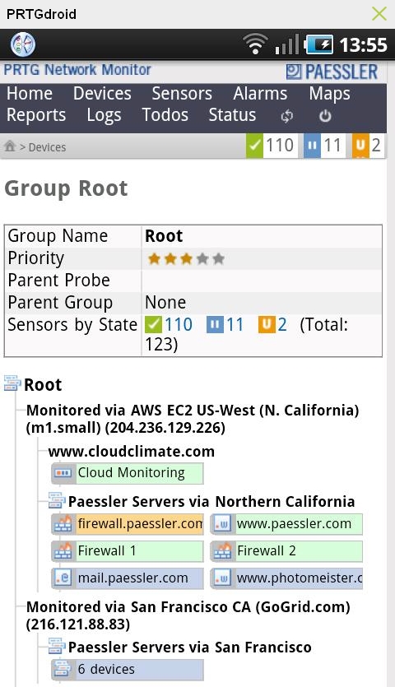Viewport: 395px width, 687px height.
Task: Set priority with the fifth star
Action: click(x=218, y=258)
